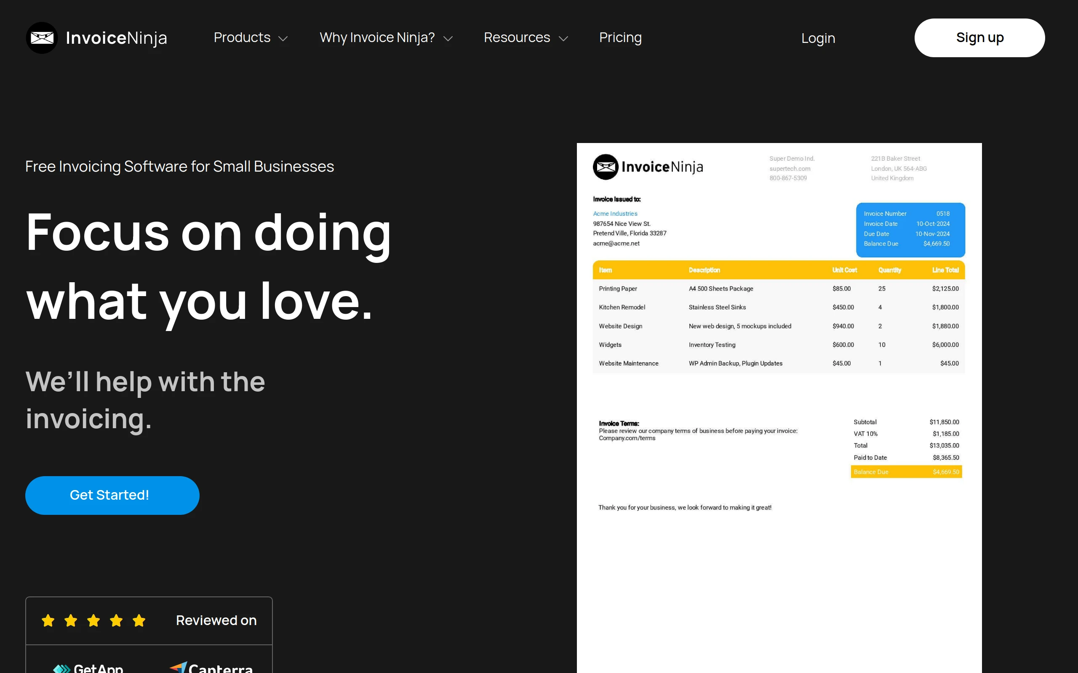Click the fifth yellow rating star
The width and height of the screenshot is (1078, 673).
click(139, 620)
